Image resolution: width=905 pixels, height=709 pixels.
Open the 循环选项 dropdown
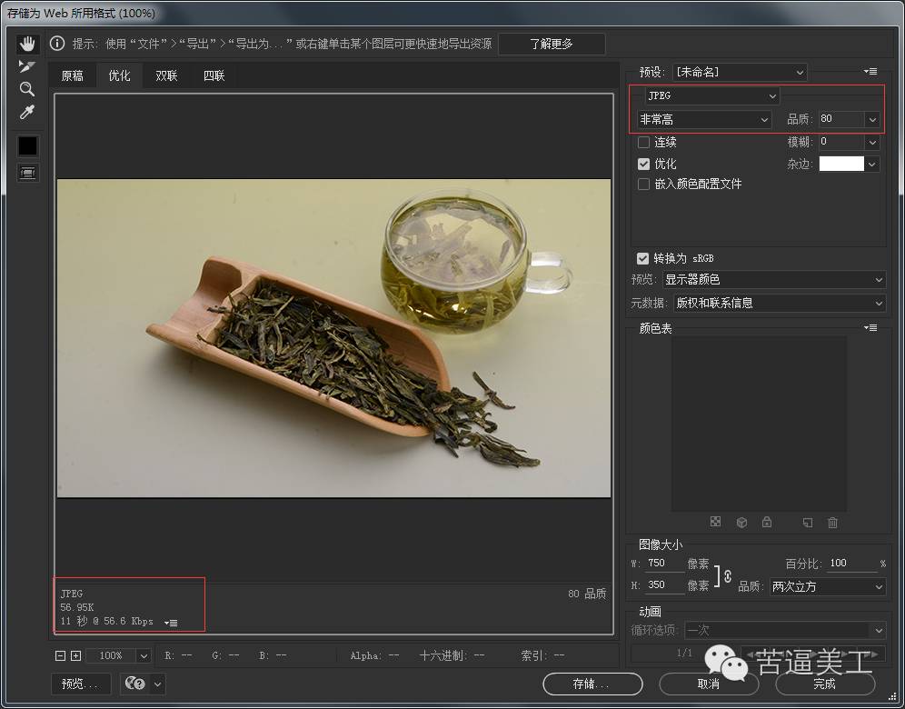[785, 630]
